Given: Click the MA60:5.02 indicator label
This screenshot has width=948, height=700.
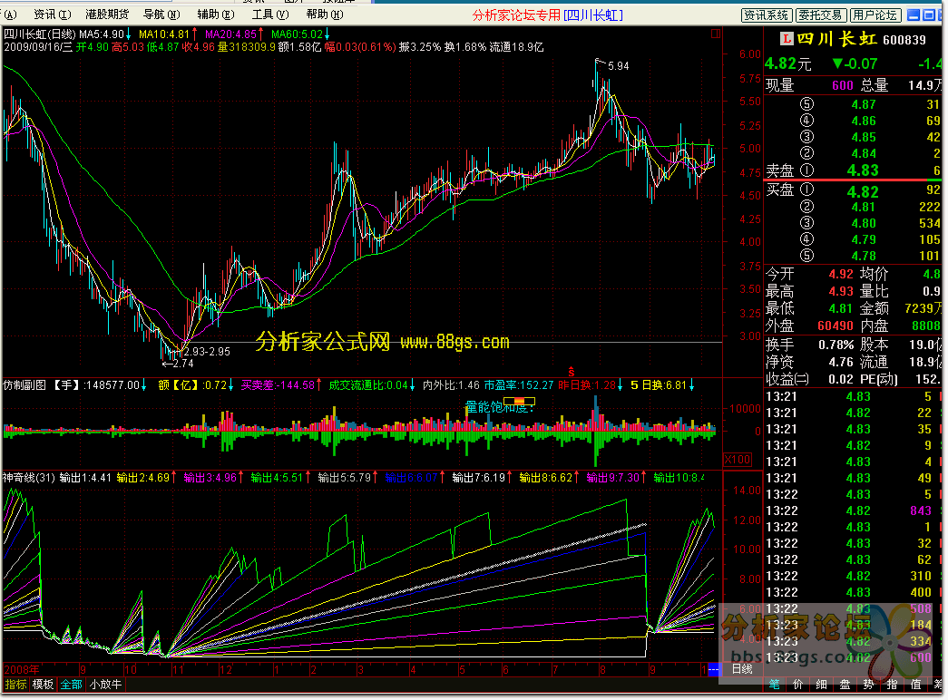Looking at the screenshot, I should pyautogui.click(x=297, y=34).
